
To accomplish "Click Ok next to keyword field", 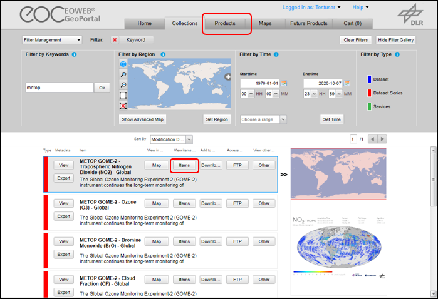I will (102, 88).
